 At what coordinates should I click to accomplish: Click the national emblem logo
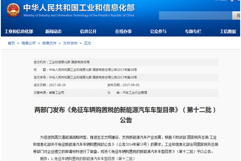[x=13, y=10]
